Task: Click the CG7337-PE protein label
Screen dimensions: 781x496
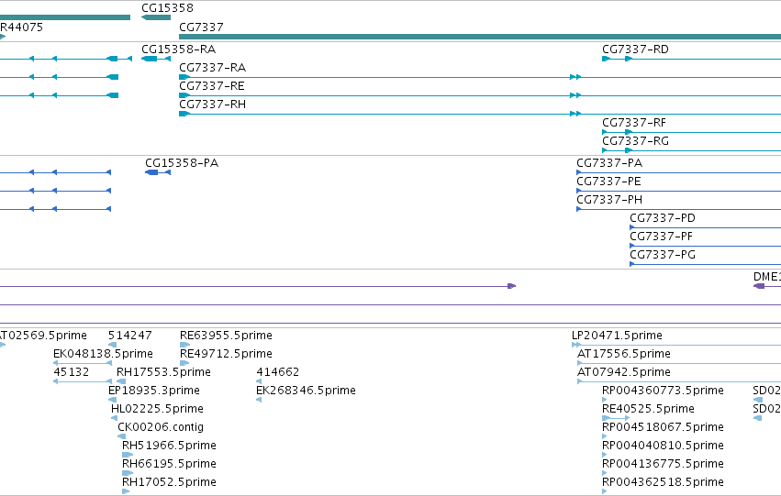Action: click(608, 182)
